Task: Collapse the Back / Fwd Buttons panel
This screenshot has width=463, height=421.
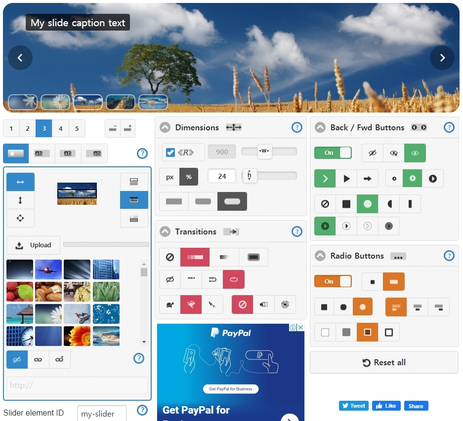Action: tap(320, 127)
